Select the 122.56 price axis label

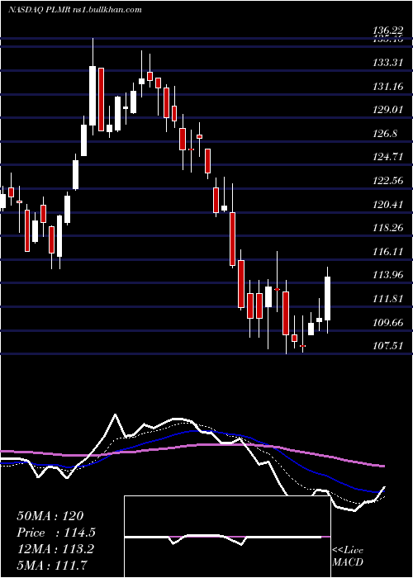[x=387, y=181]
